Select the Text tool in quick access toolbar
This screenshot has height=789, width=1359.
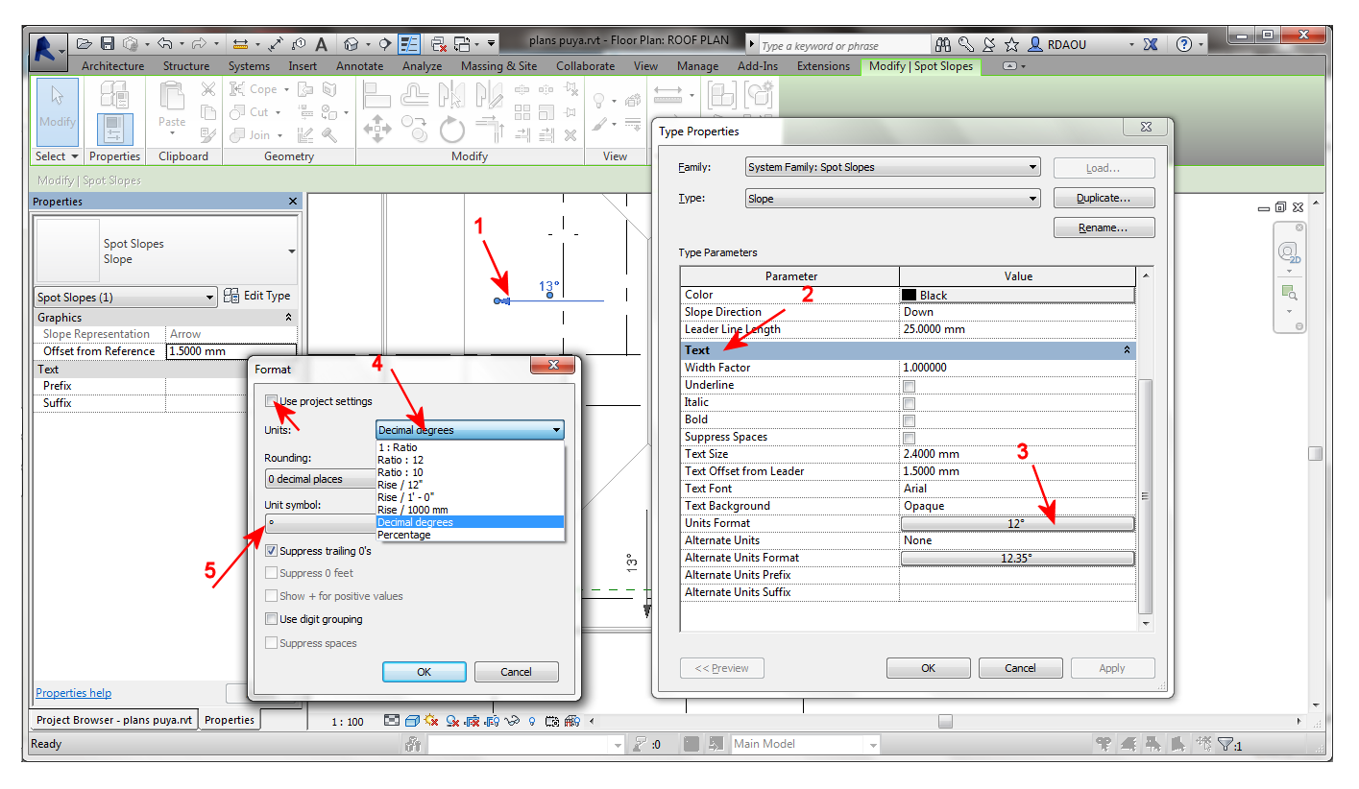click(x=322, y=44)
